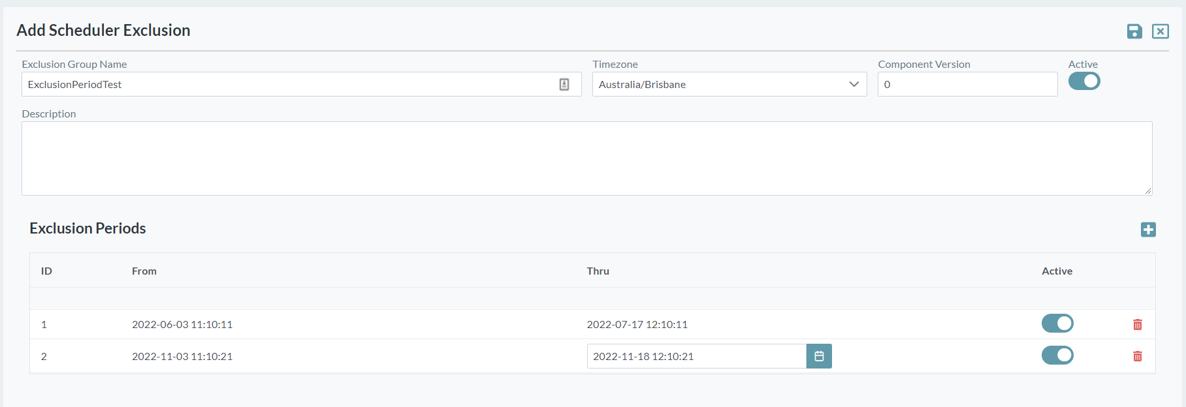The image size is (1186, 407).
Task: Edit the Thru date 2022-11-18 field
Action: [x=696, y=356]
